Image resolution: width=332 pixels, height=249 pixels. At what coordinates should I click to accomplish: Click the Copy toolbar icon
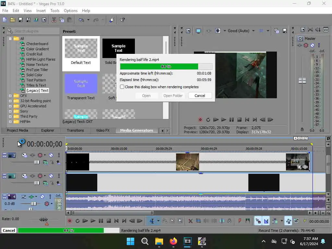pyautogui.click(x=62, y=20)
